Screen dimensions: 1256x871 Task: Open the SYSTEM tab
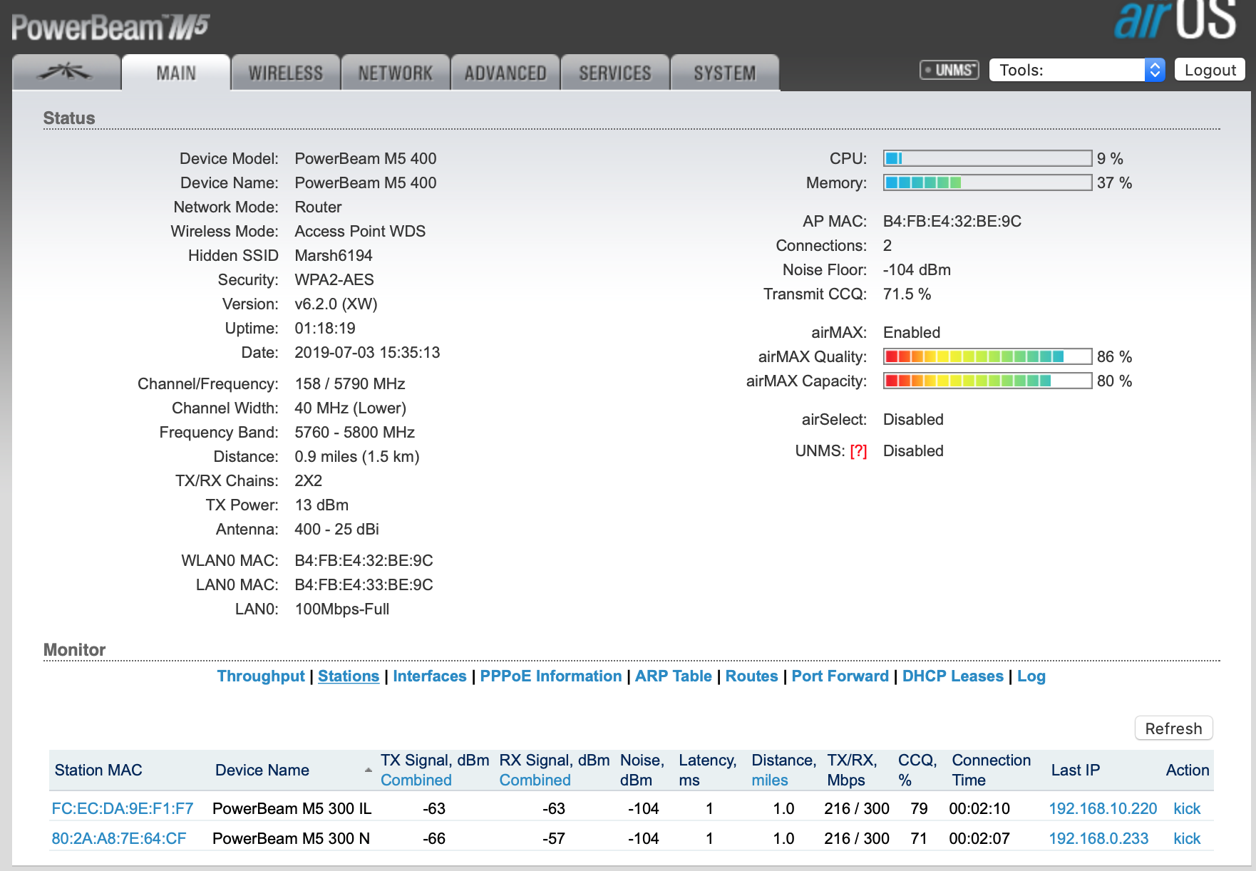pos(725,73)
